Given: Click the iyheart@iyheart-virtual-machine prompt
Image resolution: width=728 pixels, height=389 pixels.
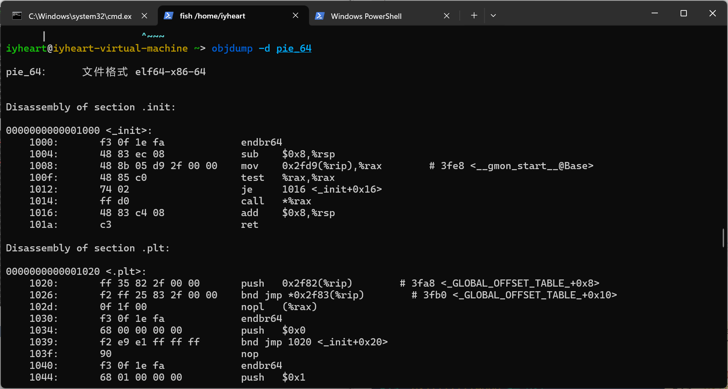Looking at the screenshot, I should pyautogui.click(x=97, y=48).
